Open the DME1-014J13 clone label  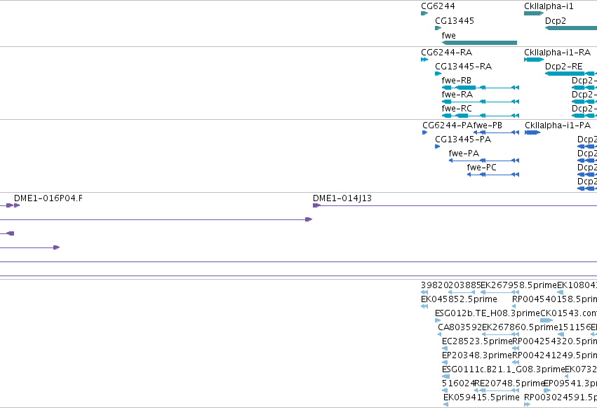(x=342, y=198)
